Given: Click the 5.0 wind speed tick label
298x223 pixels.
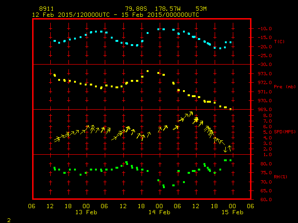Looking at the screenshot, I should tap(267, 132).
